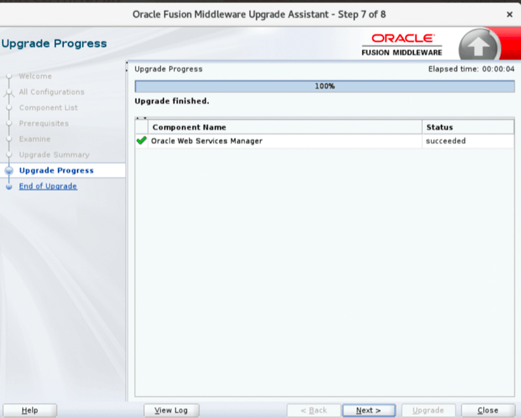Image resolution: width=521 pixels, height=418 pixels.
Task: Open the View Log button
Action: (x=171, y=410)
